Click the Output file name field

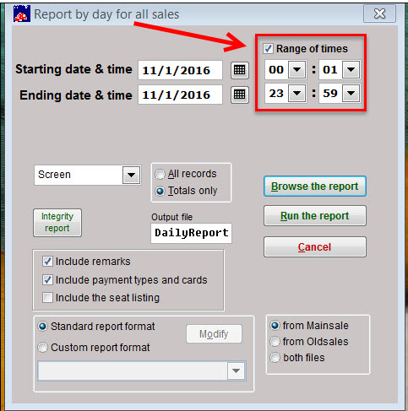pos(191,233)
